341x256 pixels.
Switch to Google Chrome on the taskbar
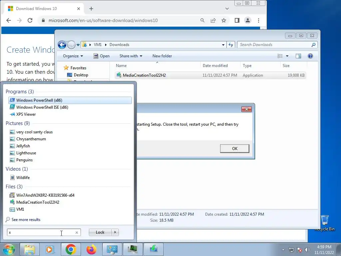71,249
